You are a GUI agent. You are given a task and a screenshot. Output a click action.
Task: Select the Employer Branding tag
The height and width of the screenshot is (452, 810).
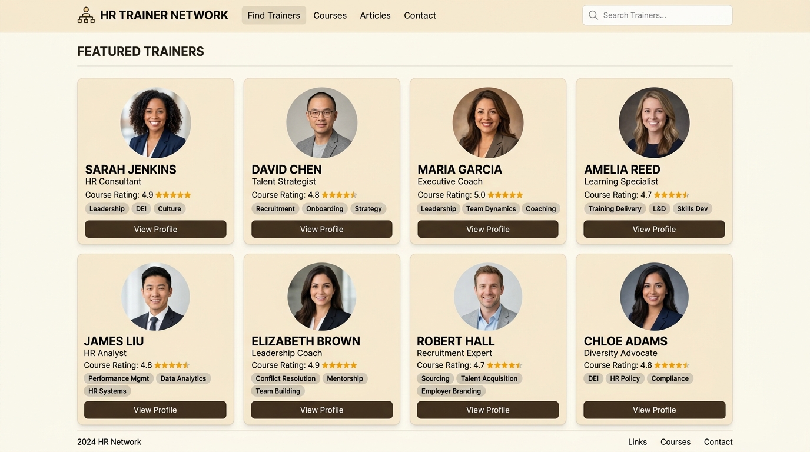(451, 391)
